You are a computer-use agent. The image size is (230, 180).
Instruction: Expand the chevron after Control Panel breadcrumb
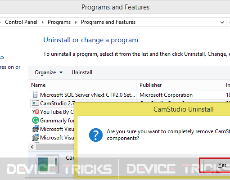(x=43, y=22)
